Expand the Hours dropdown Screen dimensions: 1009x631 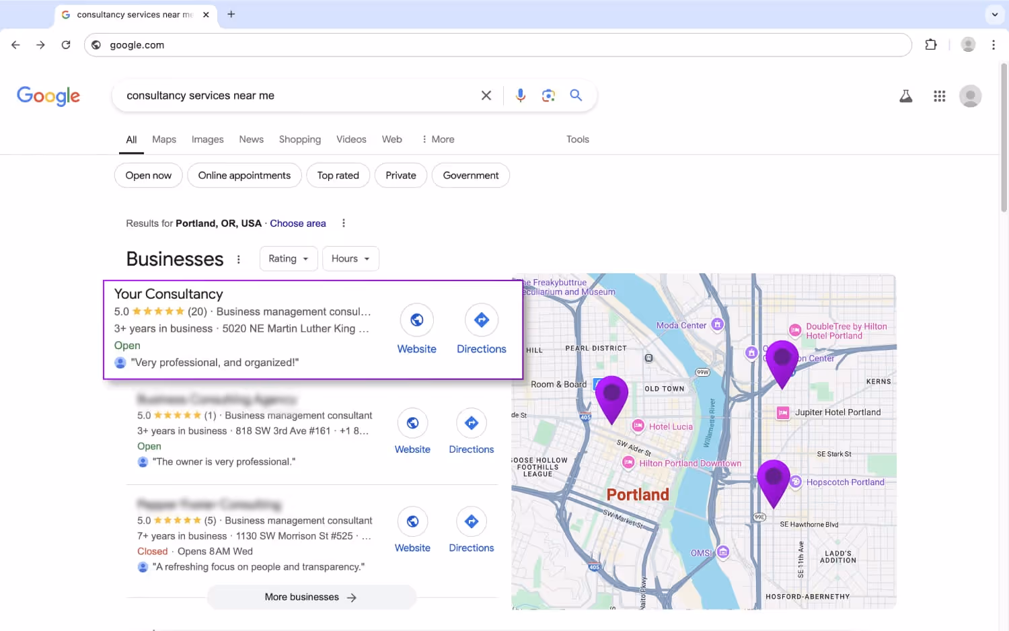pyautogui.click(x=350, y=259)
